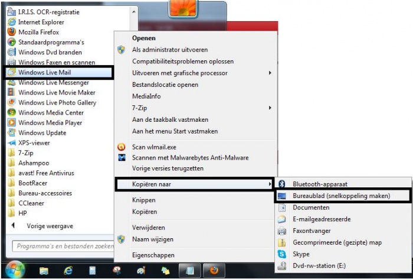Open Windows Live Messenger icon
Viewport: 413px width, 279px height.
click(12, 82)
